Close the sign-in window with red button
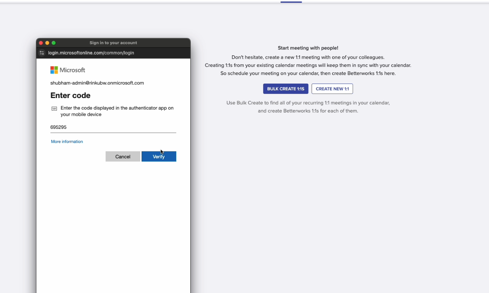Viewport: 489px width, 293px height. pyautogui.click(x=41, y=43)
